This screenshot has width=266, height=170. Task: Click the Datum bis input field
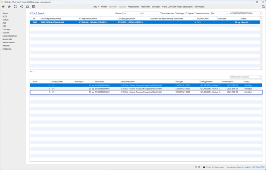tap(150, 13)
